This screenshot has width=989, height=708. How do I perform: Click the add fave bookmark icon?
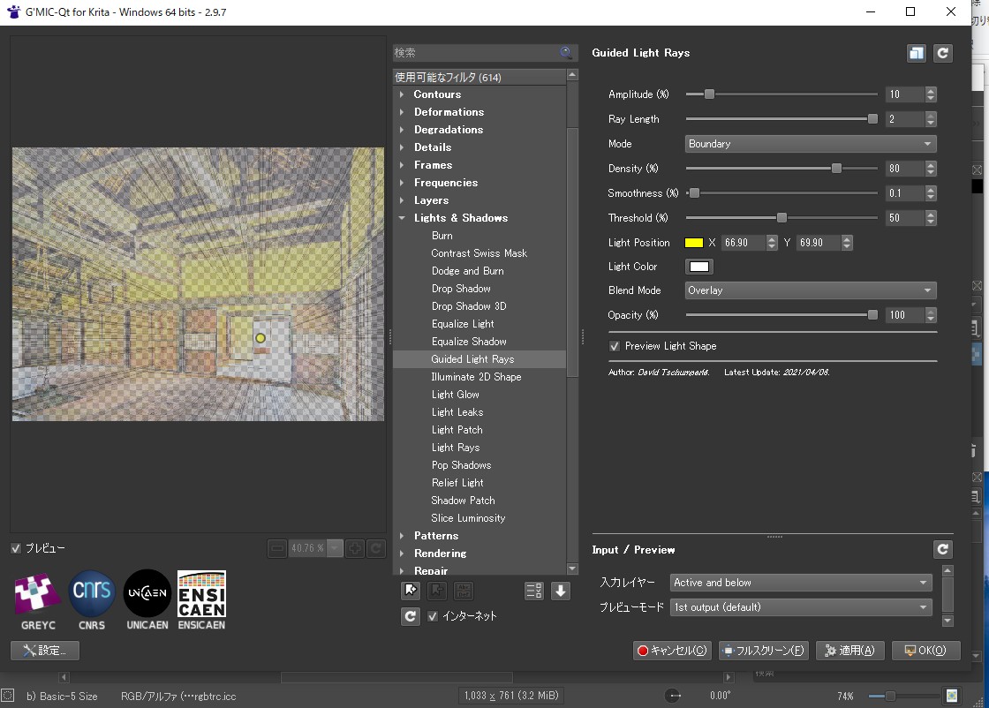[x=411, y=591]
